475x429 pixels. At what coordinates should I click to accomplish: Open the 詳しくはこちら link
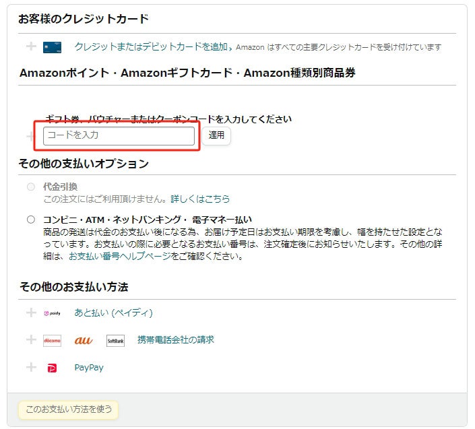[x=200, y=199]
